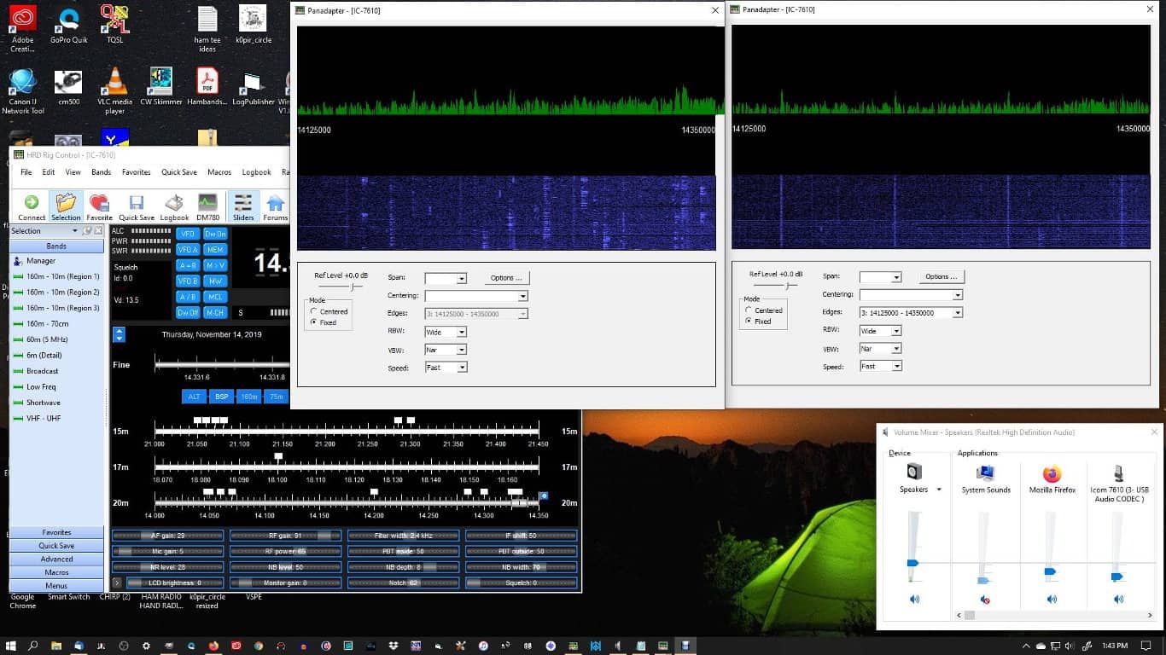Select 160m - 10m (Region 2) band item
The image size is (1166, 655).
coord(56,293)
